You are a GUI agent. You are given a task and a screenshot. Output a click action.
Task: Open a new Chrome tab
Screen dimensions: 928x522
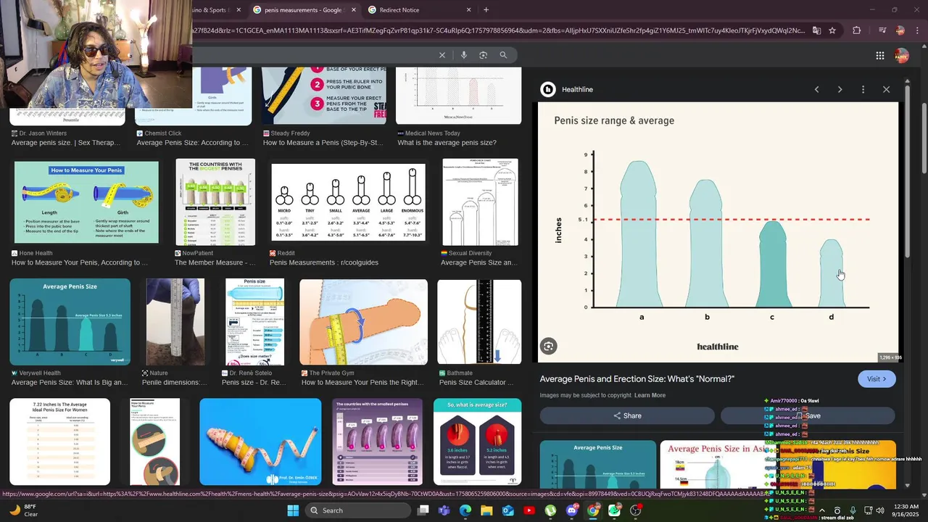pos(486,10)
